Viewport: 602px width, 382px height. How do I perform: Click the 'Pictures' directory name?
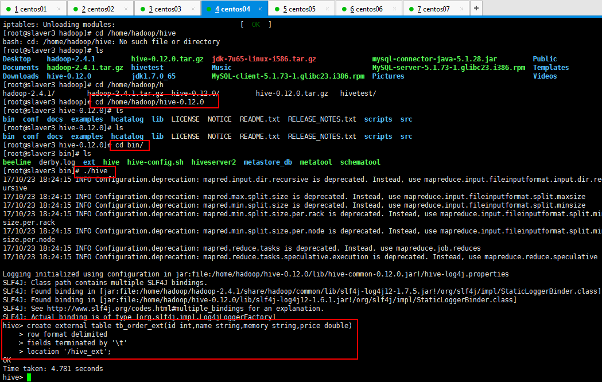tap(388, 76)
